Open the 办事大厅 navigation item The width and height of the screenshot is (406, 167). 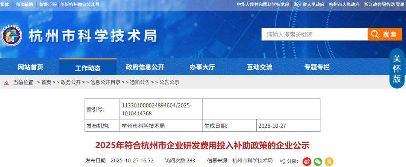(202, 67)
